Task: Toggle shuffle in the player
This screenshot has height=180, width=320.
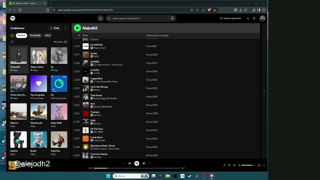Action: click(123, 163)
